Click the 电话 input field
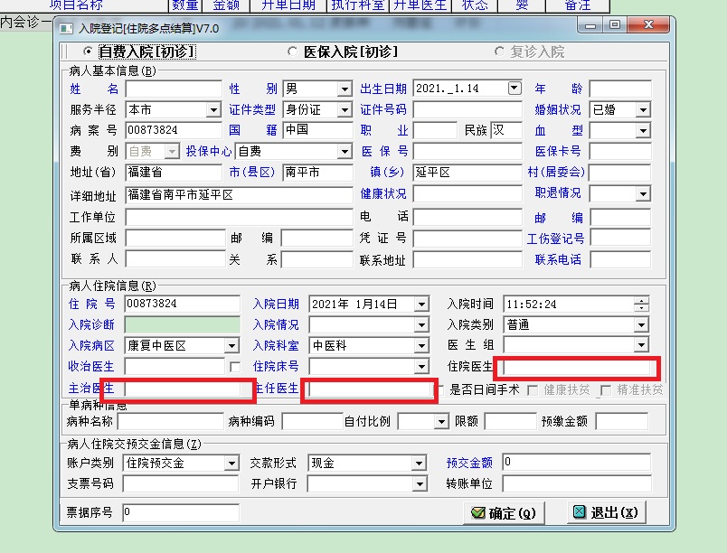This screenshot has width=727, height=553. (467, 217)
